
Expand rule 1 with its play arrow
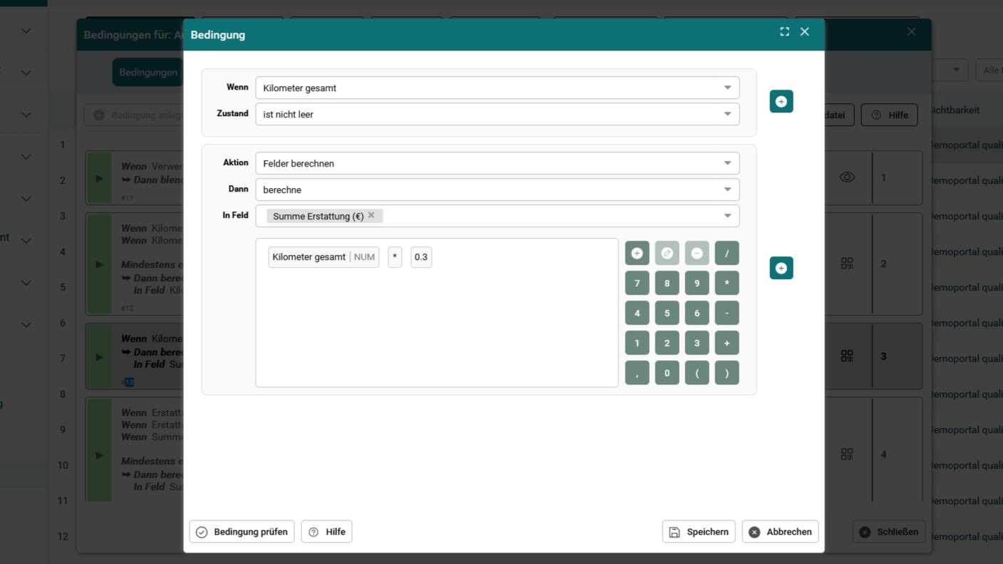click(x=100, y=178)
